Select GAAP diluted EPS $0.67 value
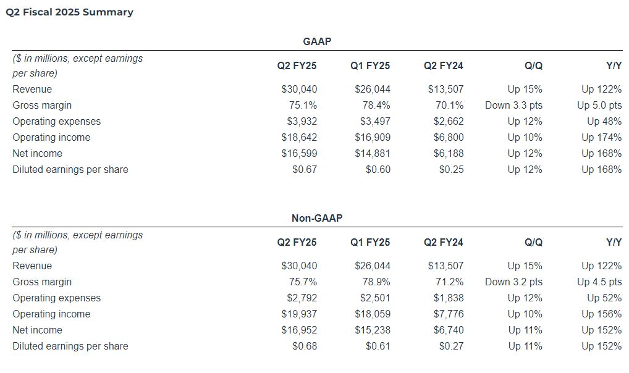This screenshot has width=629, height=373. (x=305, y=169)
